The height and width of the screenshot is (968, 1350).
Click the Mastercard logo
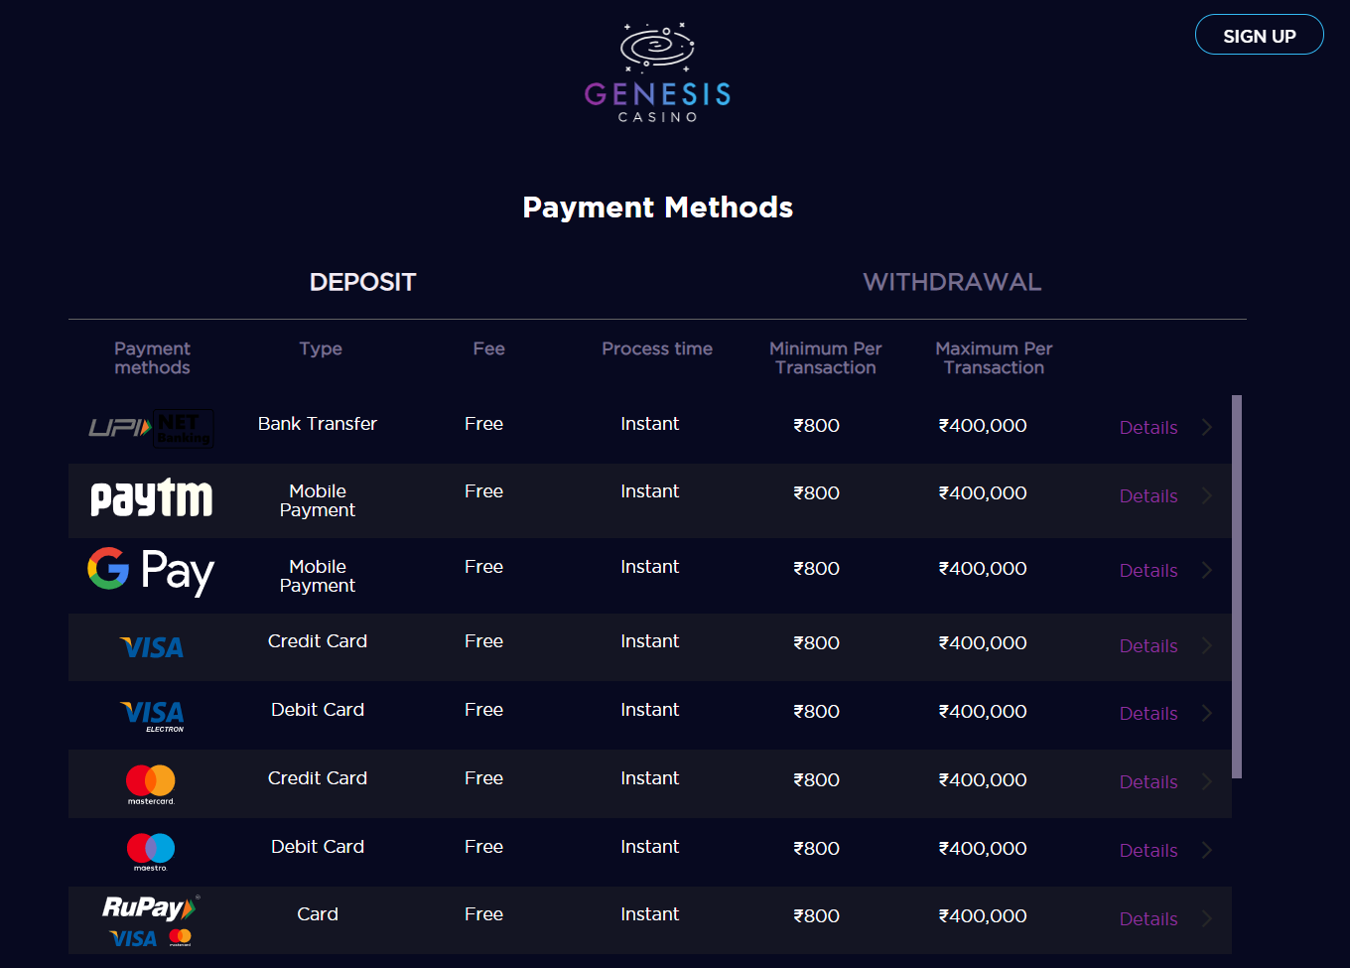(x=151, y=783)
